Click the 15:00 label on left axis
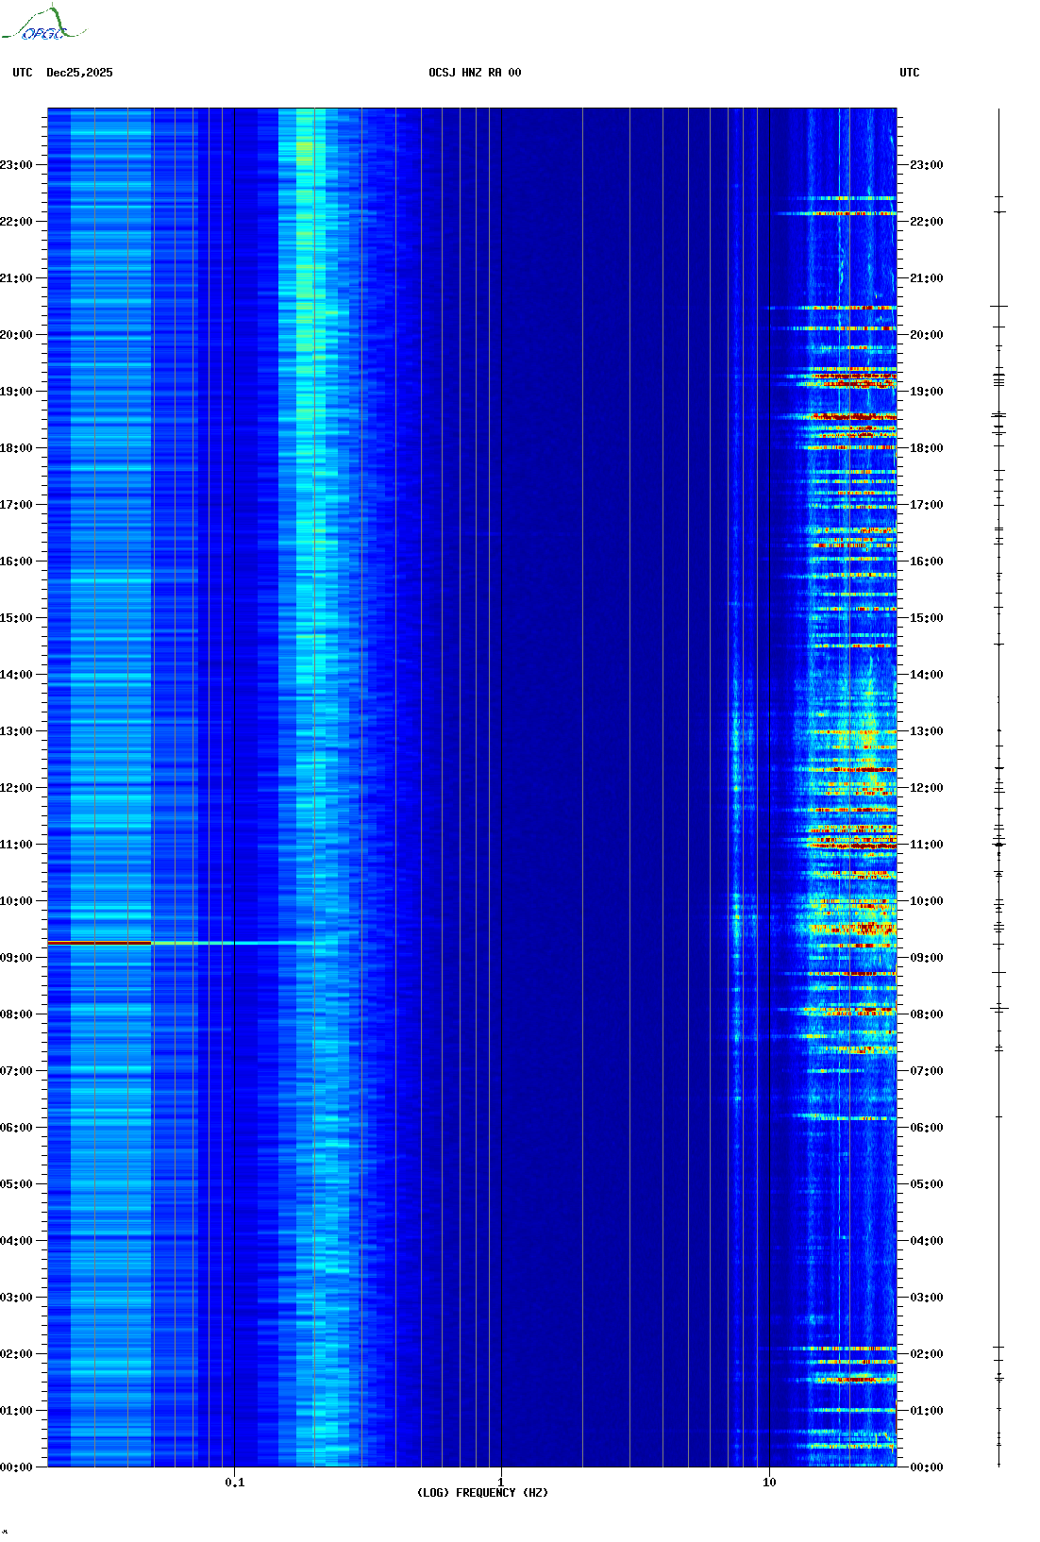This screenshot has width=1040, height=1542. [16, 618]
